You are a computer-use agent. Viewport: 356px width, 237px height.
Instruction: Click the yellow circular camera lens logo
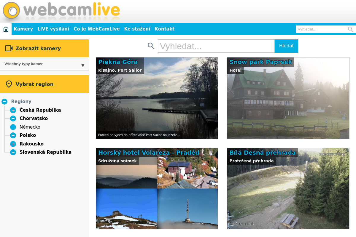click(x=11, y=11)
